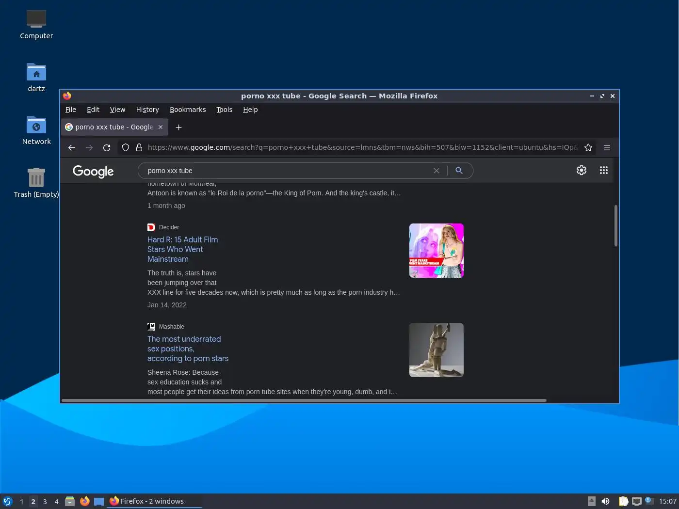Bookmark this page with the star
Screen dimensions: 679x509
click(x=588, y=147)
